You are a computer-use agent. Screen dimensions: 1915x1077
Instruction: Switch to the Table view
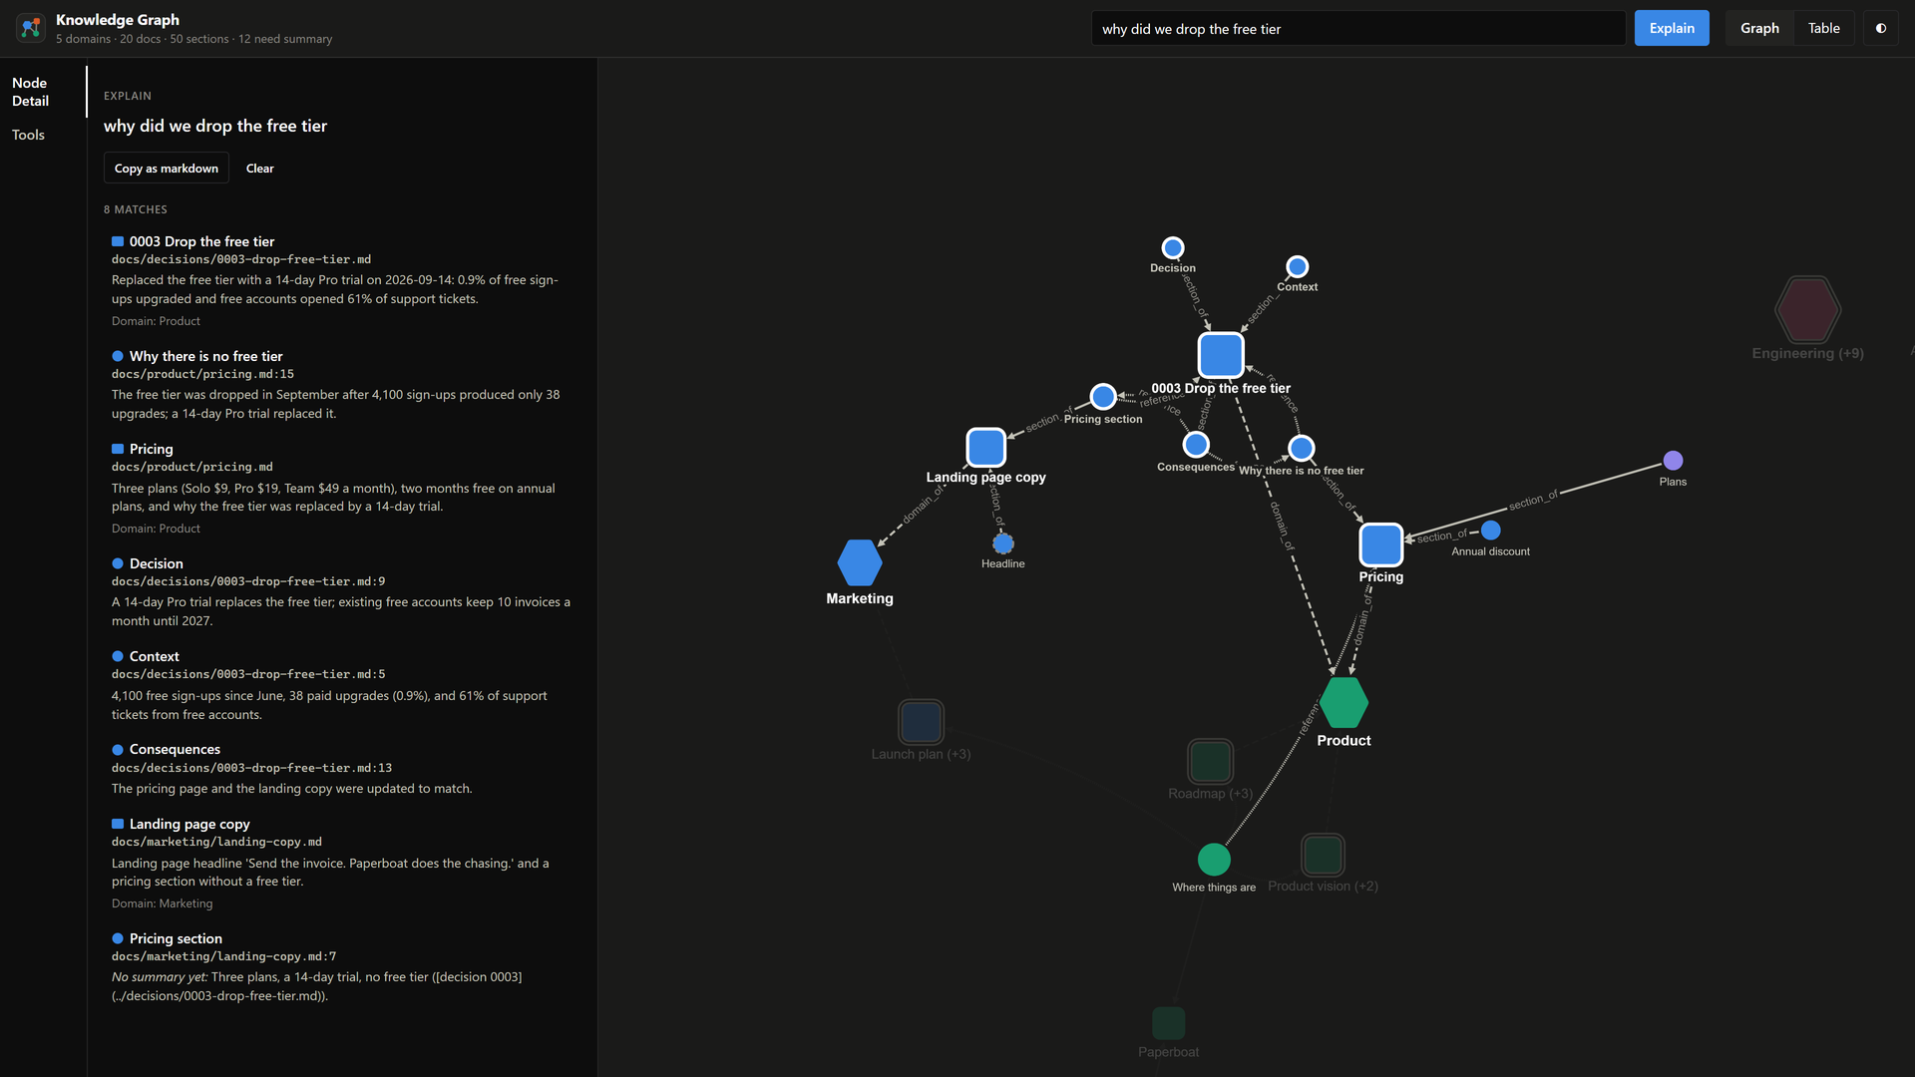tap(1823, 28)
